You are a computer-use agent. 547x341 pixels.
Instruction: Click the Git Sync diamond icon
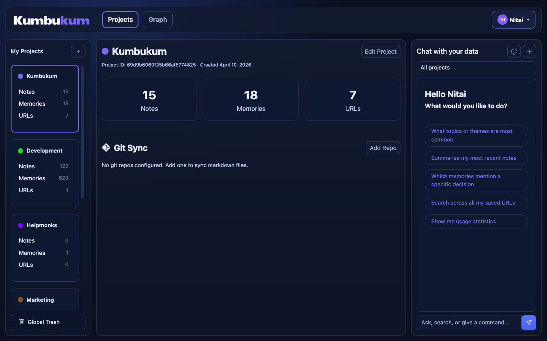click(106, 147)
